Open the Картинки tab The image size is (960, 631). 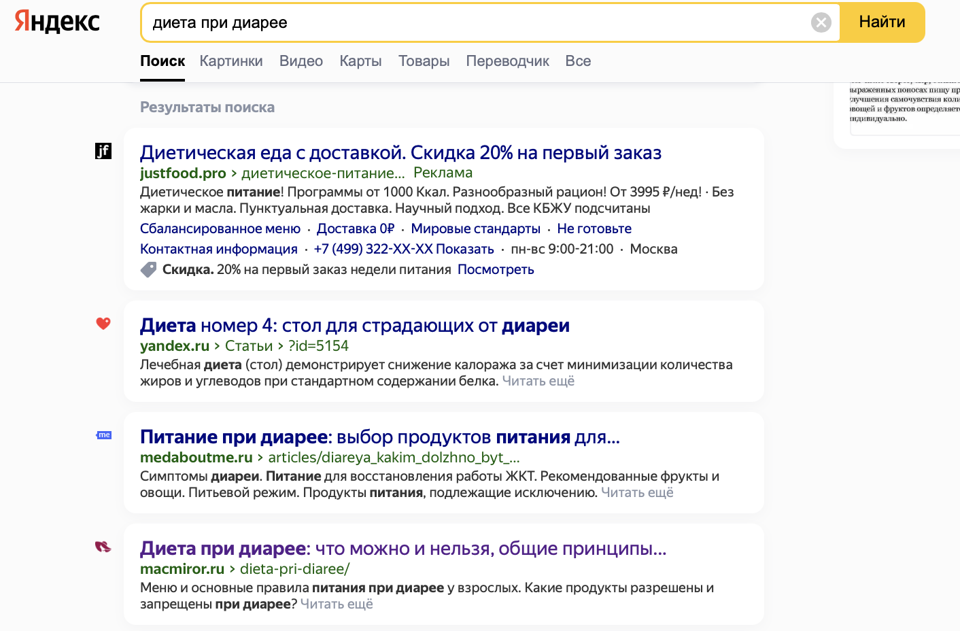[x=231, y=61]
